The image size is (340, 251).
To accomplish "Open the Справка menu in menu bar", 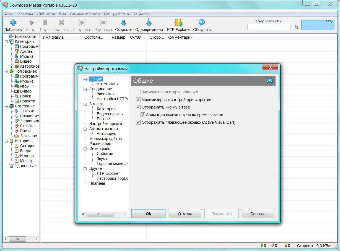I will click(142, 13).
